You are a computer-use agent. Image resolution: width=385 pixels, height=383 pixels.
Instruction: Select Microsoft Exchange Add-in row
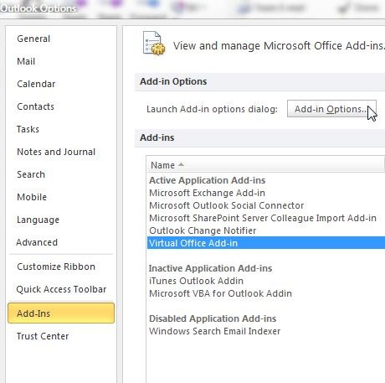[x=265, y=193]
